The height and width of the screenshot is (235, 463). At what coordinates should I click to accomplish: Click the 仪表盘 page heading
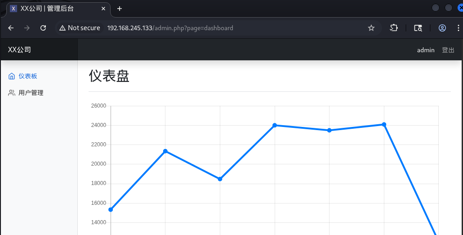point(109,76)
